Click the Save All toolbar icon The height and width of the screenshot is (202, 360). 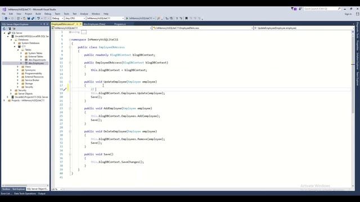coord(33,19)
